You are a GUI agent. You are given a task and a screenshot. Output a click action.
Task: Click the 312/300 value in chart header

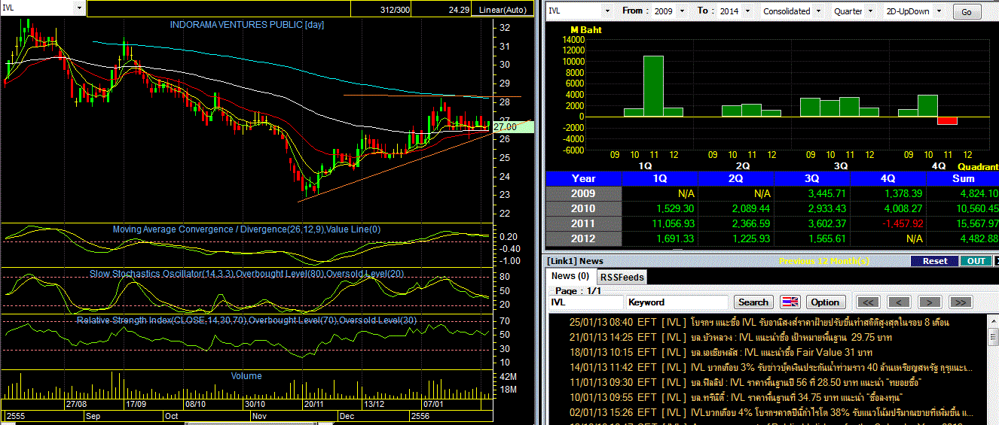coord(396,11)
